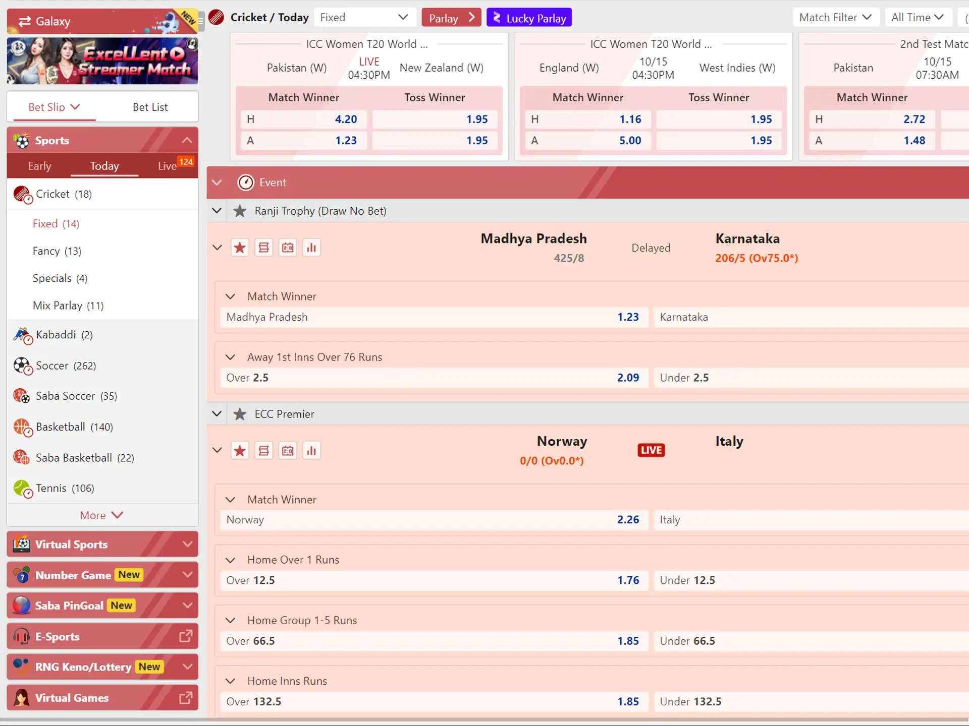The width and height of the screenshot is (969, 726).
Task: Bet Over 132.5 at 1.85
Action: click(434, 702)
